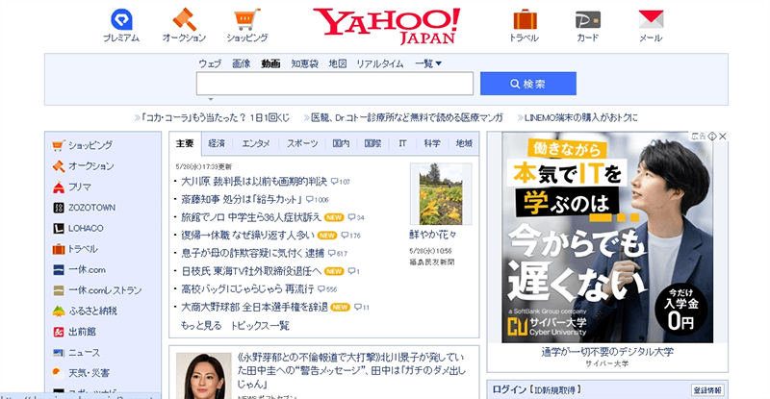Open headline 日枝氏 東海TV社外取締役退任へ
The image size is (770, 399).
click(x=251, y=271)
